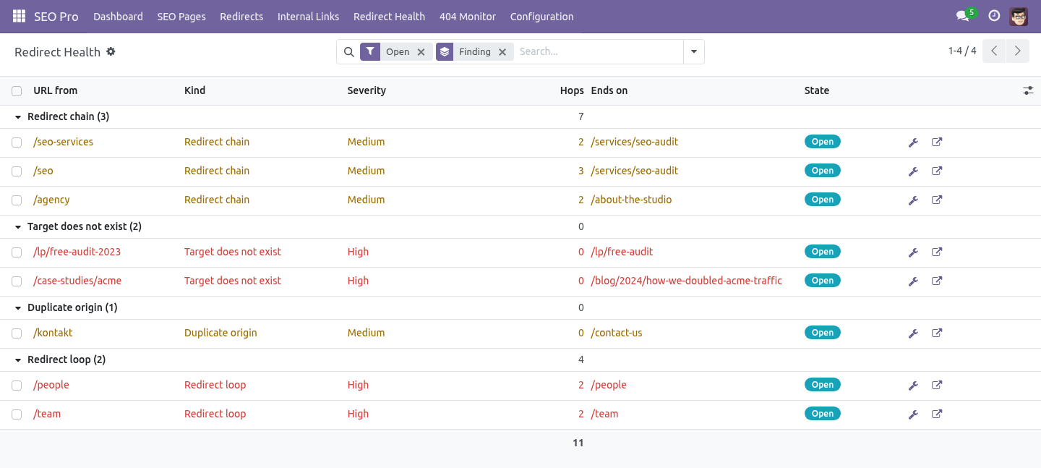Open external link icon for /kontakt row

[x=937, y=333]
